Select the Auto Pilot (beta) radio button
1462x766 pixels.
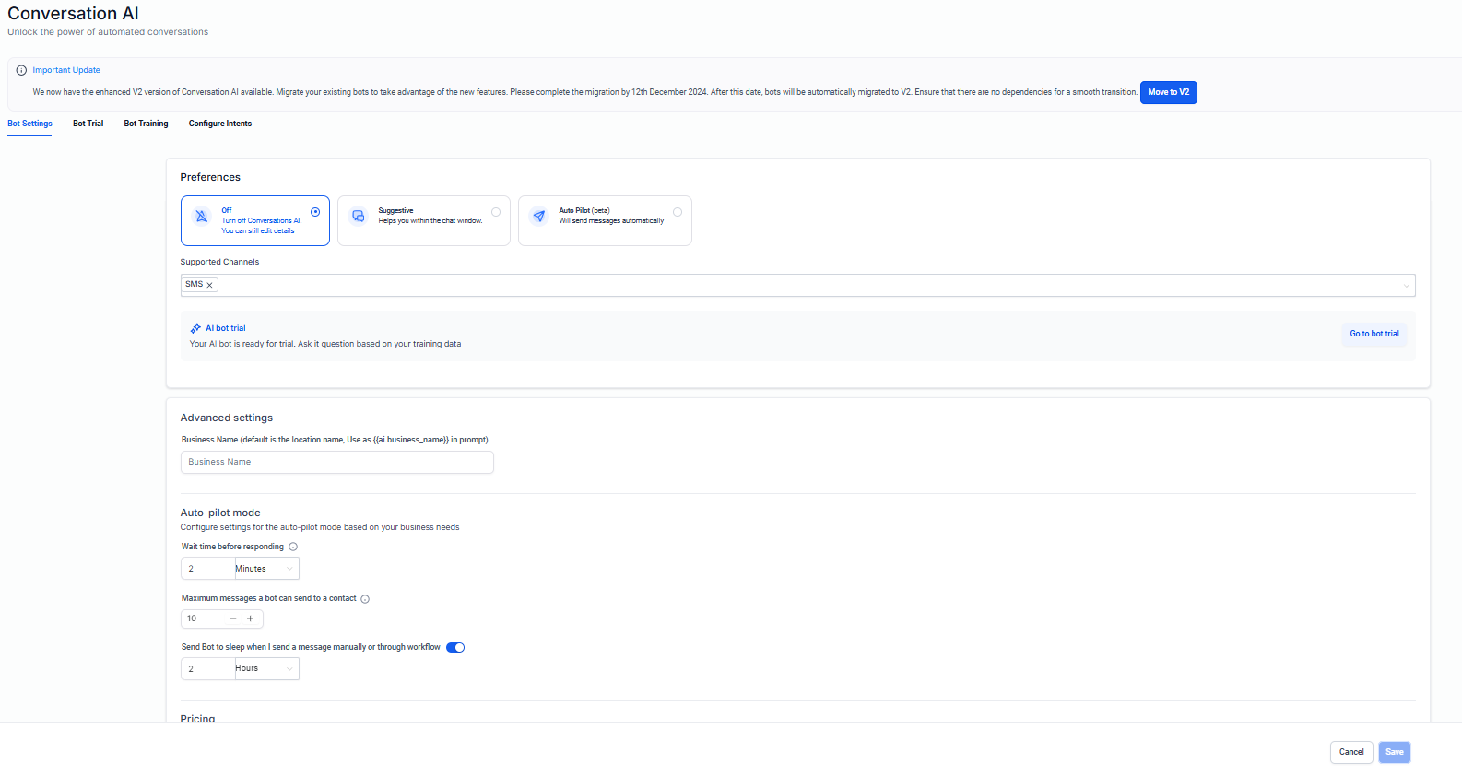pos(678,212)
